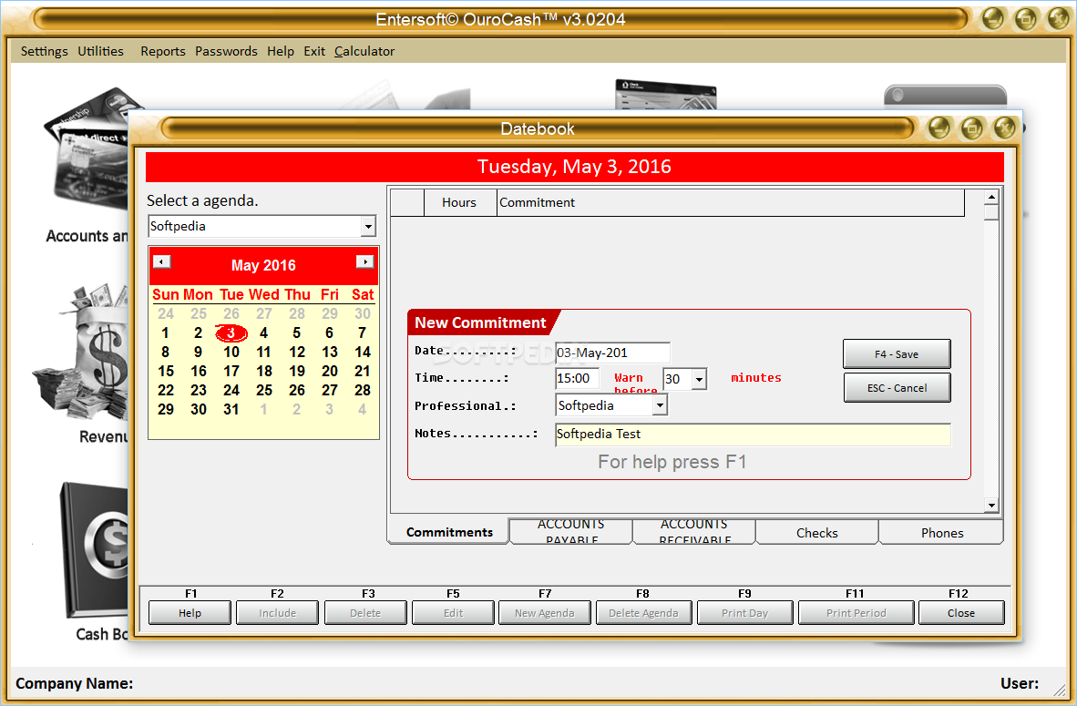This screenshot has height=706, width=1077.
Task: Select May 26 in the calendar
Action: coord(297,390)
